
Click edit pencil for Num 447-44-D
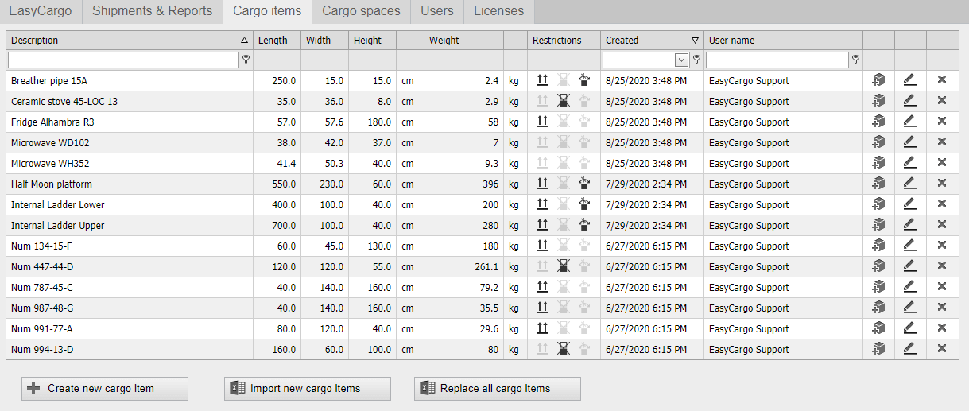pos(910,266)
